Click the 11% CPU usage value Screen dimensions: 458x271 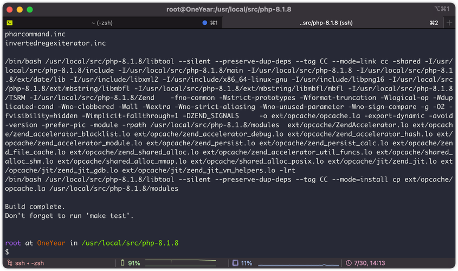[247, 263]
